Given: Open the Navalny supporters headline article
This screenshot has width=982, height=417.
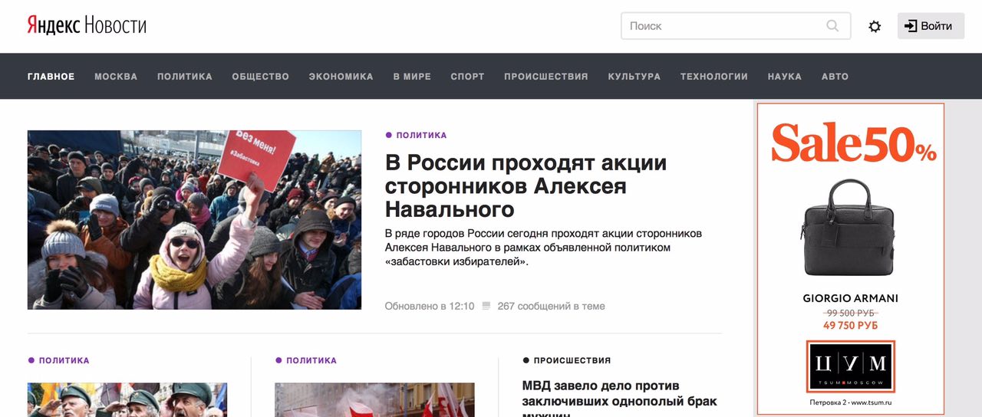Looking at the screenshot, I should 526,186.
